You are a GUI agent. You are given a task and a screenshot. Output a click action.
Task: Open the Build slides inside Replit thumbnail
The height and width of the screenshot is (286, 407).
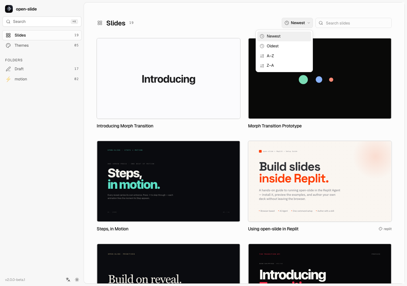(x=320, y=181)
